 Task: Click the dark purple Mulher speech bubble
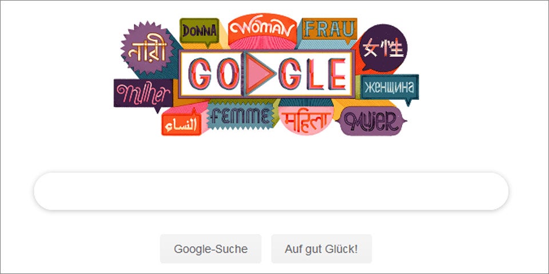[143, 94]
